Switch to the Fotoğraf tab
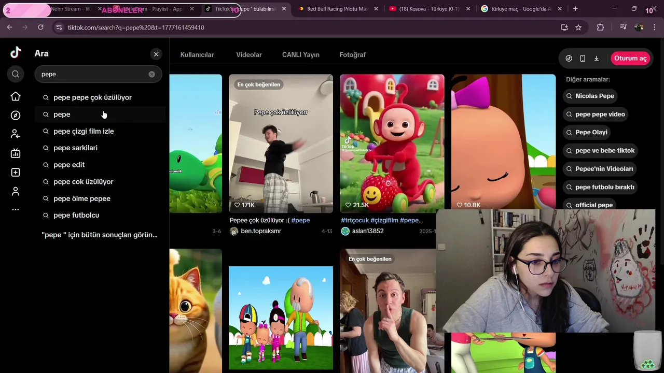 click(x=353, y=54)
